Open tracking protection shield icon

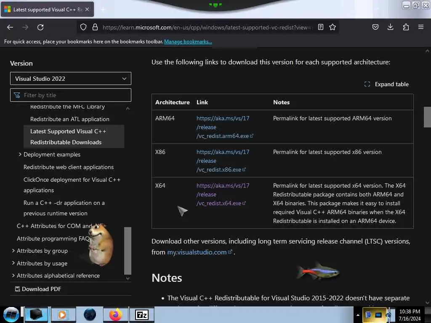pyautogui.click(x=83, y=27)
